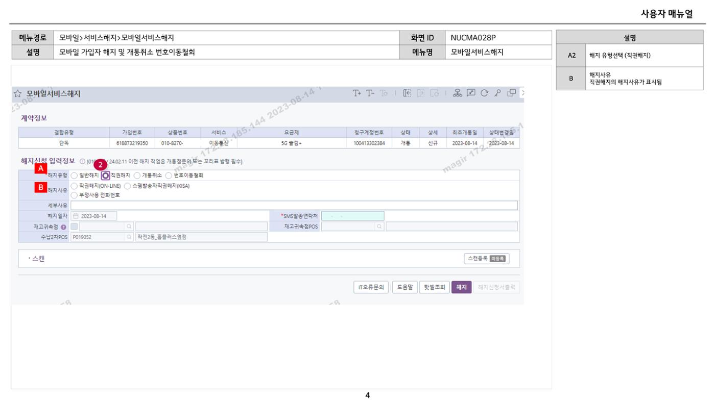The width and height of the screenshot is (715, 402).
Task: Collapse left panel with arrow-in icon
Action: click(x=407, y=93)
